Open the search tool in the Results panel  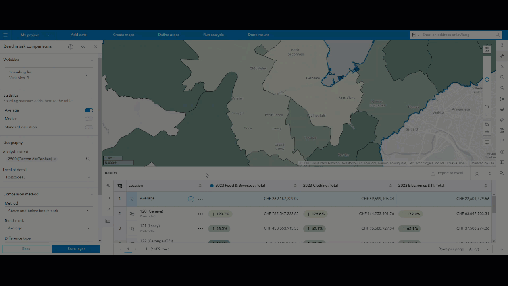[x=108, y=186]
